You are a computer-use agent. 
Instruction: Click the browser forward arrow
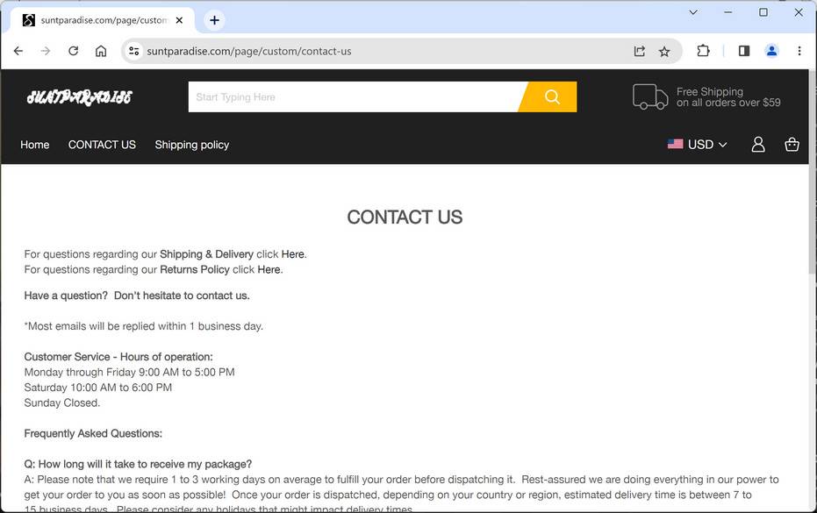pyautogui.click(x=46, y=51)
